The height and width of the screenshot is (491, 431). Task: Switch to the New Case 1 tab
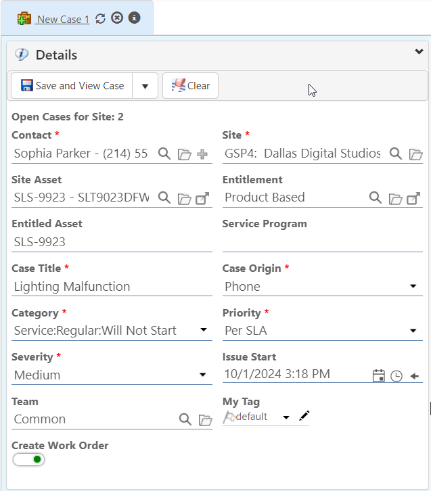(62, 20)
